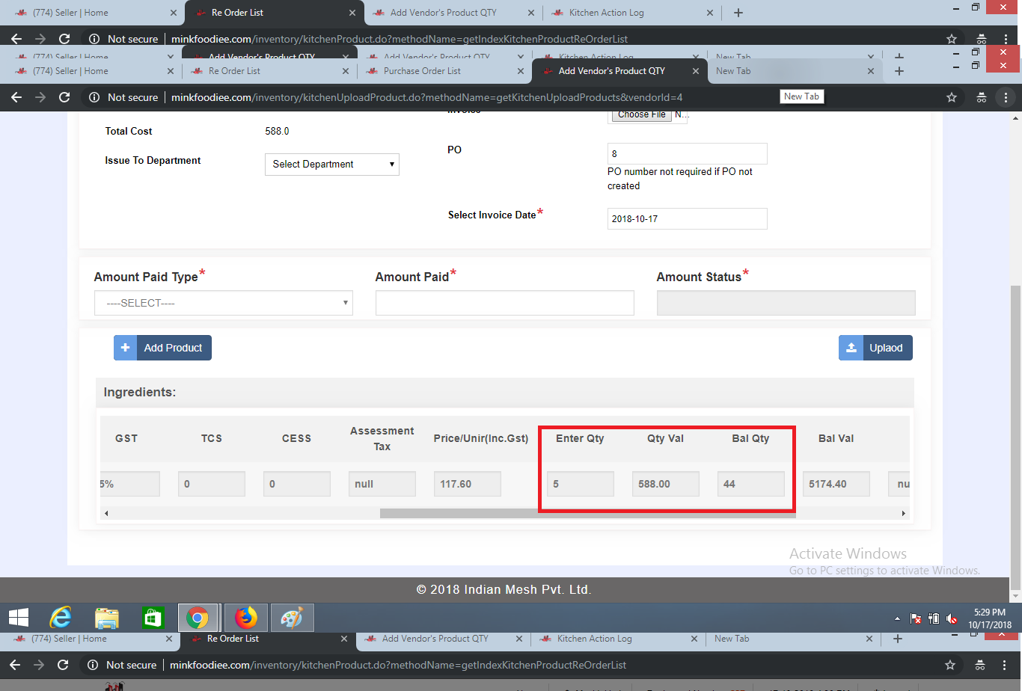Click Forward arrow in front window

coord(40,97)
